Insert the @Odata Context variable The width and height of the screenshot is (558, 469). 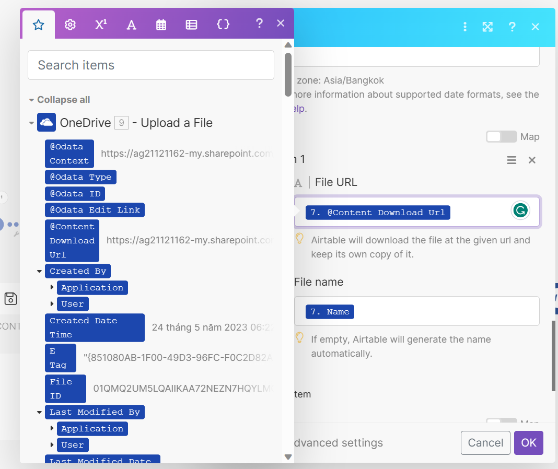(x=69, y=154)
